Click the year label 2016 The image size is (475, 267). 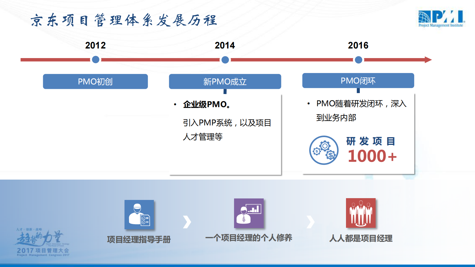[x=358, y=45]
